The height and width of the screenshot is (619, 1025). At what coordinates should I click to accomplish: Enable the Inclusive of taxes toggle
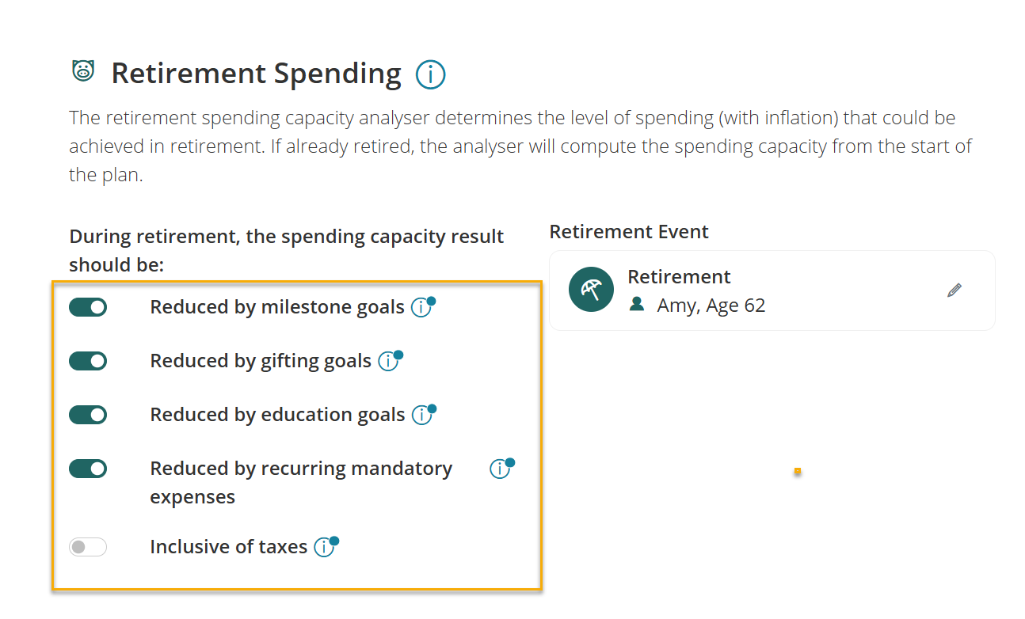88,547
